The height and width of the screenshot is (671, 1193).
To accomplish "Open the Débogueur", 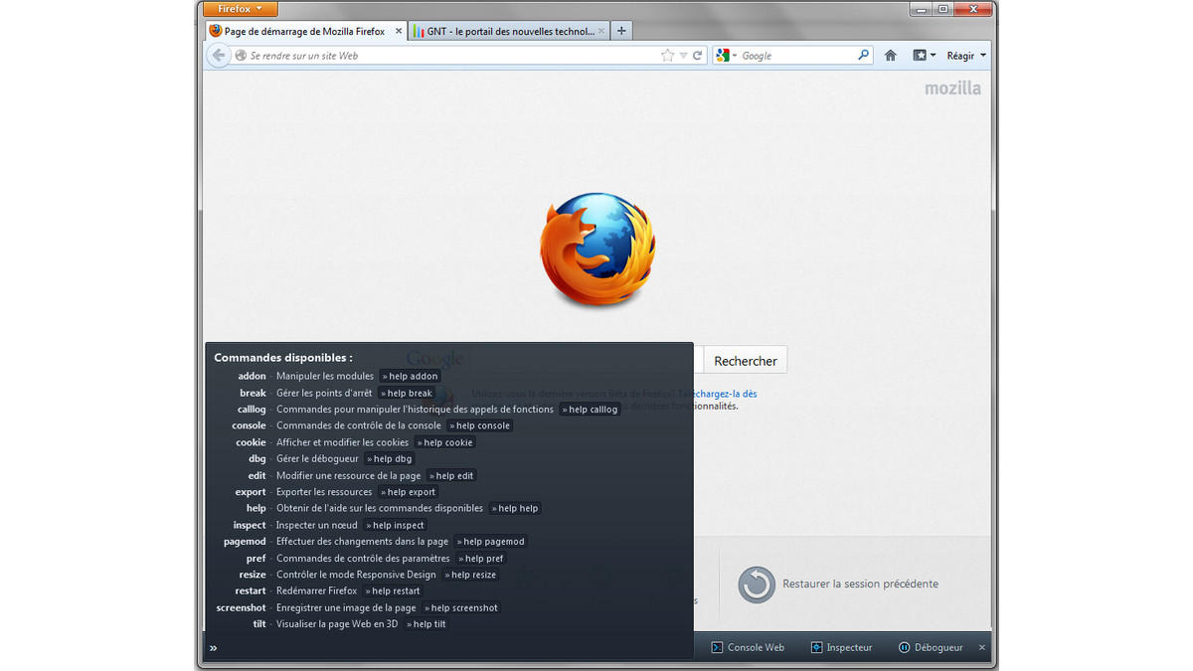I will click(x=930, y=647).
